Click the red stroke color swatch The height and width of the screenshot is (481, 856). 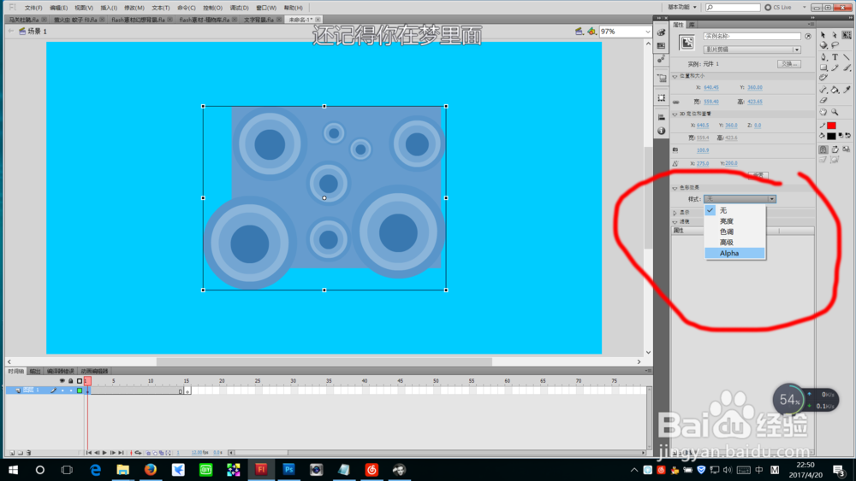point(831,126)
